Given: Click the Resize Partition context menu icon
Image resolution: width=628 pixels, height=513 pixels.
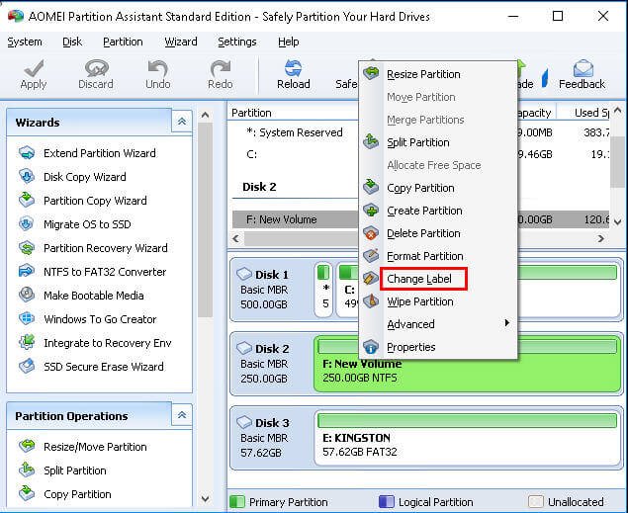Looking at the screenshot, I should [x=371, y=73].
